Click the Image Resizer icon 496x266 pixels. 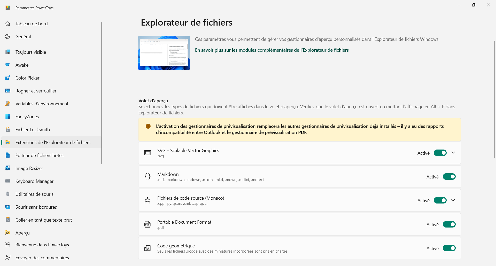(x=8, y=168)
